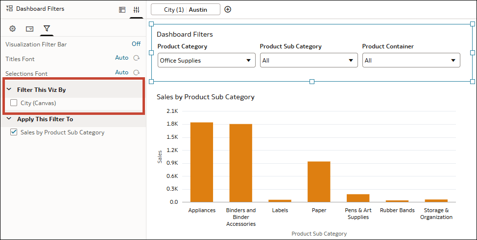Collapse the Apply This Filter To section
This screenshot has width=477, height=240.
(x=9, y=119)
